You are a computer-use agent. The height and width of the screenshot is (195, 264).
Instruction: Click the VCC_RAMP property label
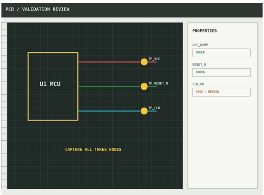coord(200,45)
